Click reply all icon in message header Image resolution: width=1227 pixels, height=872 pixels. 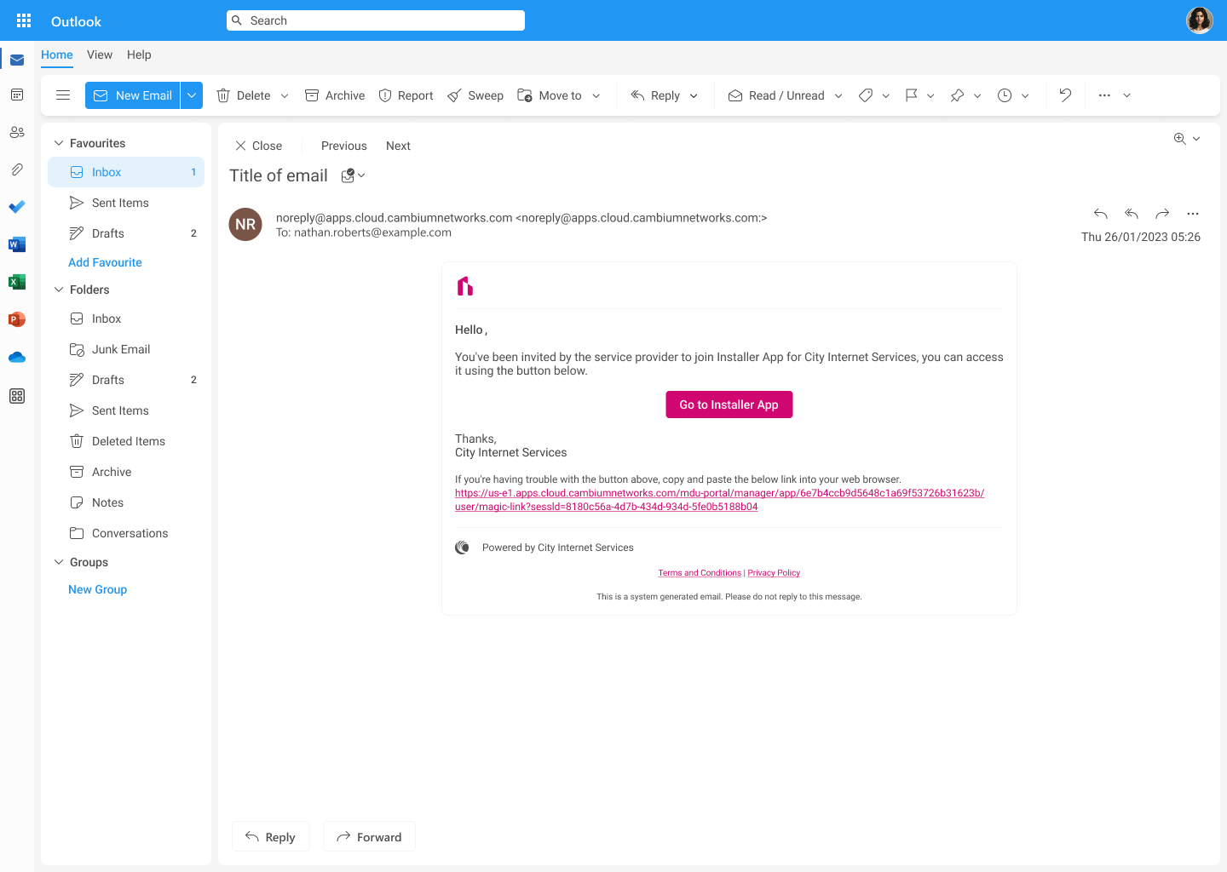click(x=1132, y=214)
